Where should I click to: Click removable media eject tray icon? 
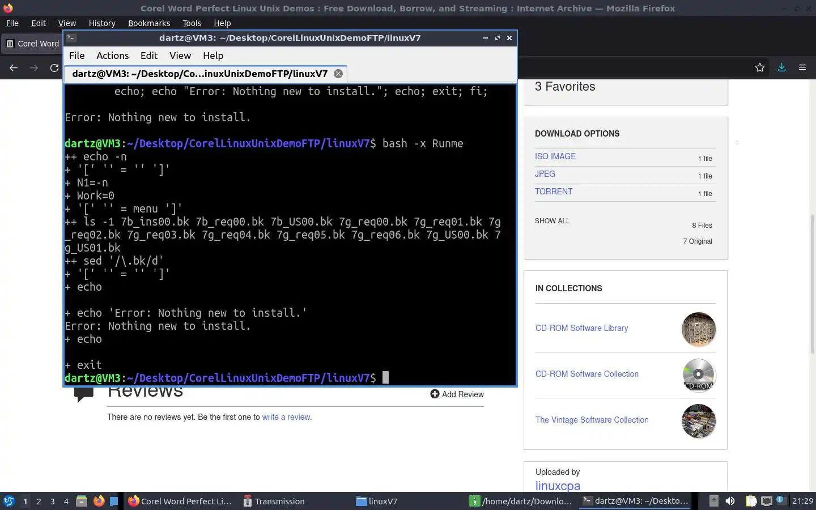[x=714, y=501]
